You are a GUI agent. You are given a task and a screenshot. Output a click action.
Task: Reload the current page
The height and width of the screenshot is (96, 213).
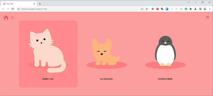pyautogui.click(x=13, y=9)
